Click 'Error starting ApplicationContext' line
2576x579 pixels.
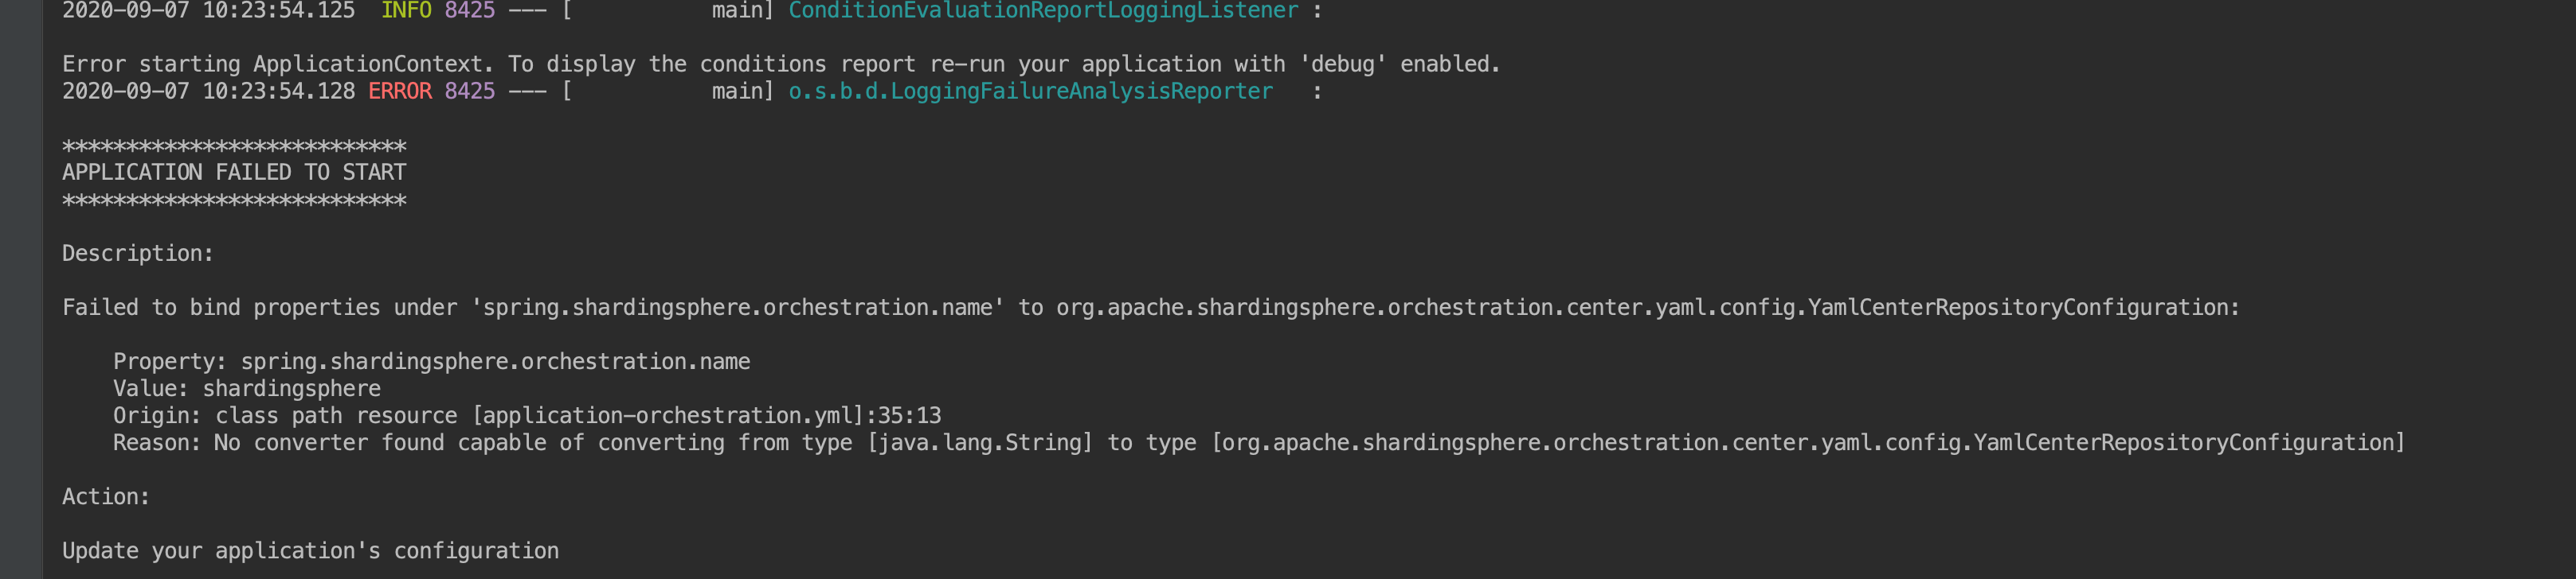[x=781, y=65]
